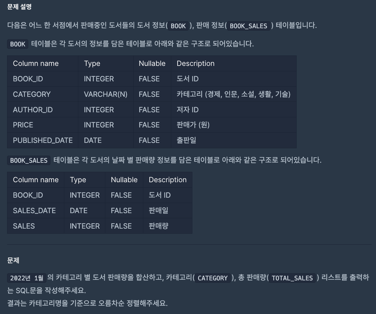Click the PUBLISHED_DATE cell
376x314 pixels.
point(43,140)
